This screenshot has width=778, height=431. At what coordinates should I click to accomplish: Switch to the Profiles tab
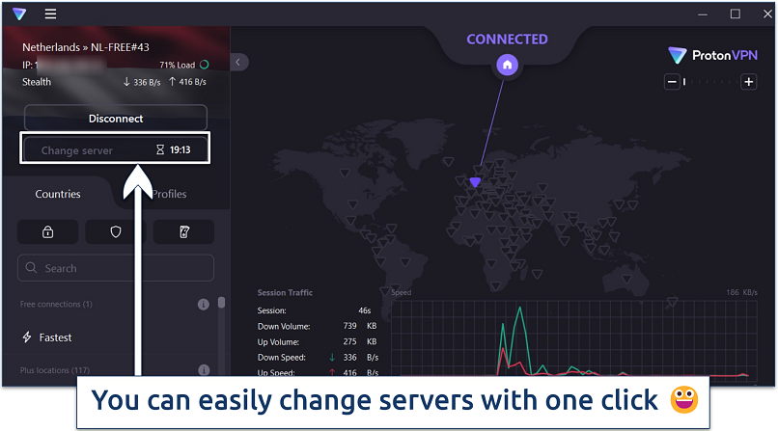169,194
